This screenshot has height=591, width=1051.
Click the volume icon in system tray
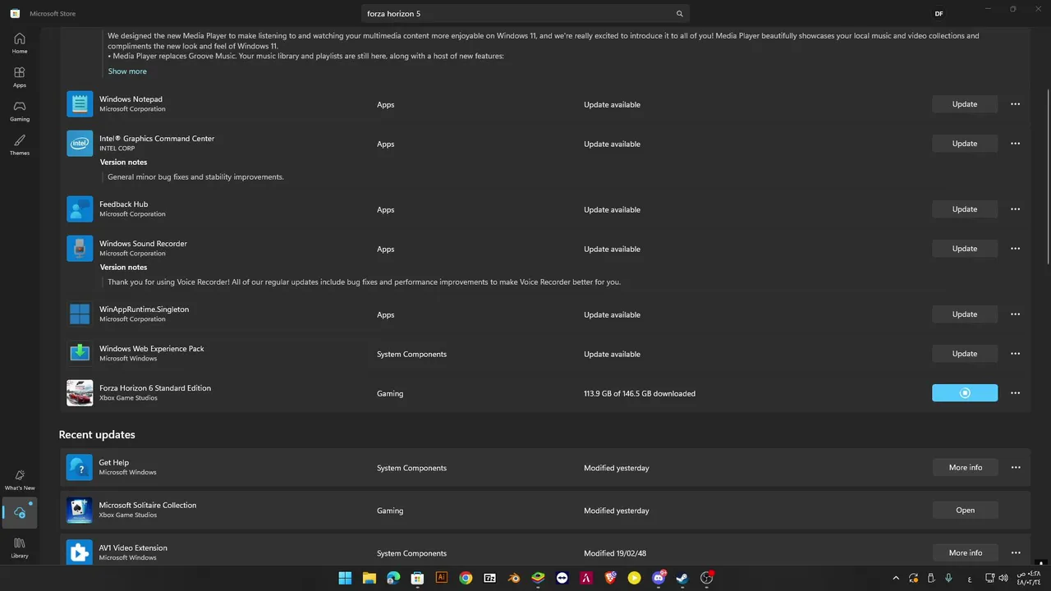coord(1004,578)
